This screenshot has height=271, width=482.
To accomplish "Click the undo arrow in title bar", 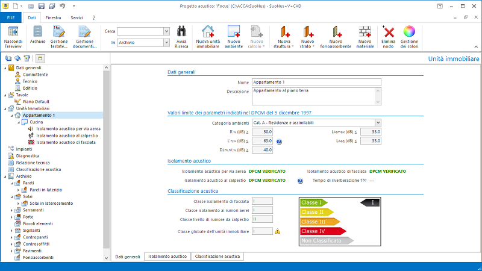I will click(x=63, y=6).
